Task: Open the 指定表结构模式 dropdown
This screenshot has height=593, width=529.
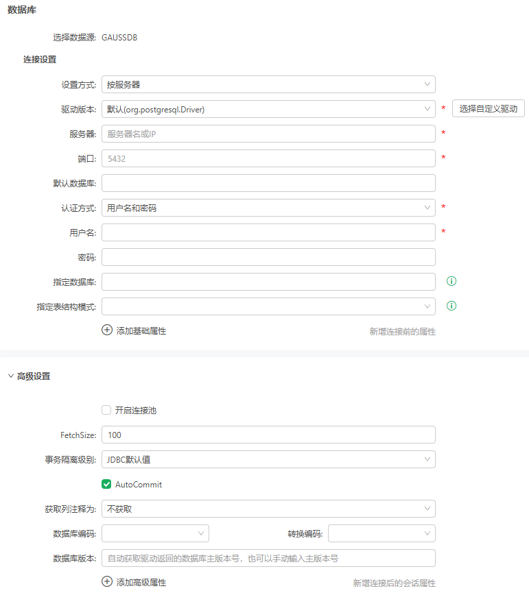Action: coord(268,306)
